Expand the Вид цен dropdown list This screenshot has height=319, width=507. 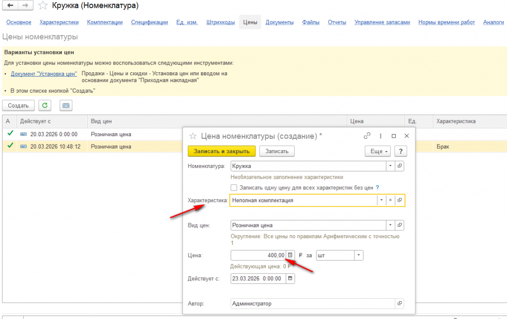pos(390,225)
